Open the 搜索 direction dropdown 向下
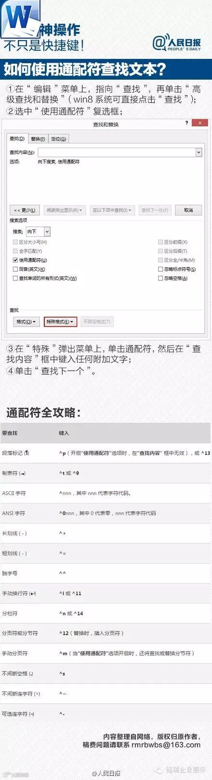Image resolution: width=212 pixels, height=780 pixels. [38, 232]
